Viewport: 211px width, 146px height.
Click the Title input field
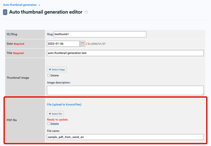pyautogui.click(x=125, y=53)
